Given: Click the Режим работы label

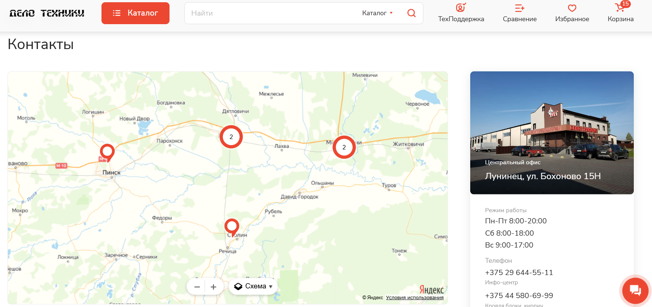Looking at the screenshot, I should point(506,210).
